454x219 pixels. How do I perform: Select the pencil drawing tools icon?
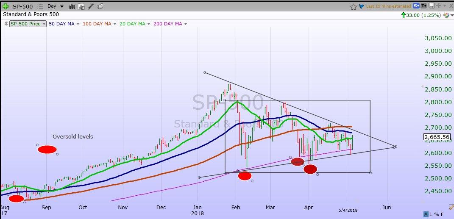pos(91,6)
